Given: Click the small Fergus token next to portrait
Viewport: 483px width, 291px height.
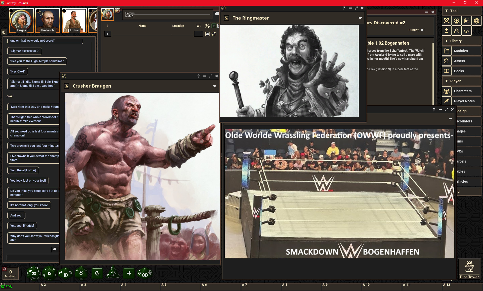Looking at the screenshot, I should pos(117,11).
